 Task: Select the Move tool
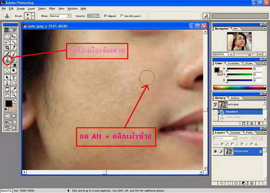[x=14, y=36]
